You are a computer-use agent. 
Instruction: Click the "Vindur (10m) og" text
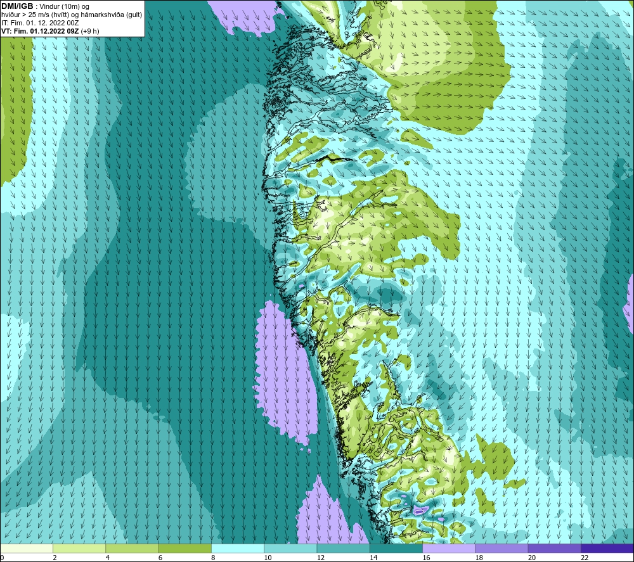point(64,7)
